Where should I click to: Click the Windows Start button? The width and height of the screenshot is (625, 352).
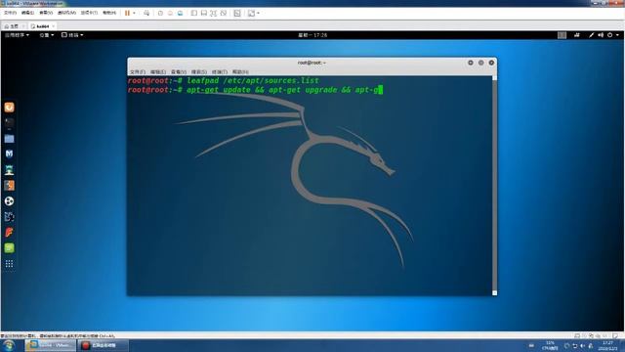(x=9, y=345)
